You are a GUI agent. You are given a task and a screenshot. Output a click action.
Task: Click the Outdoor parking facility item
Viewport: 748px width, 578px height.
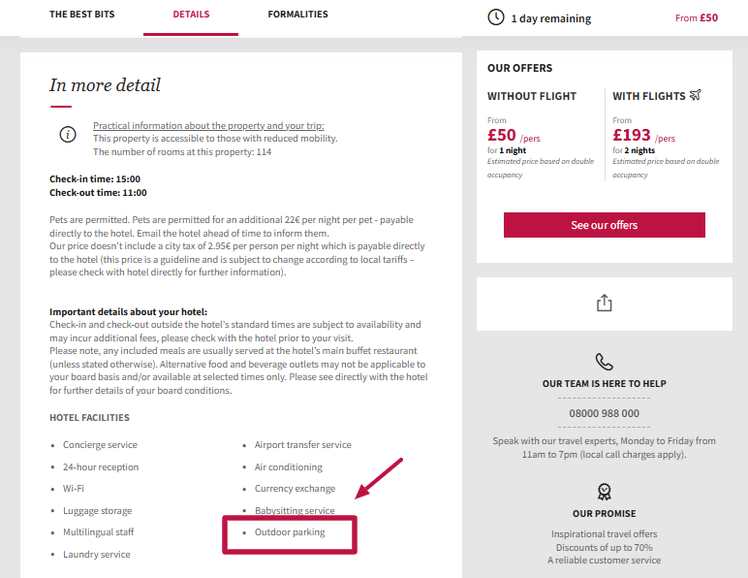[290, 532]
